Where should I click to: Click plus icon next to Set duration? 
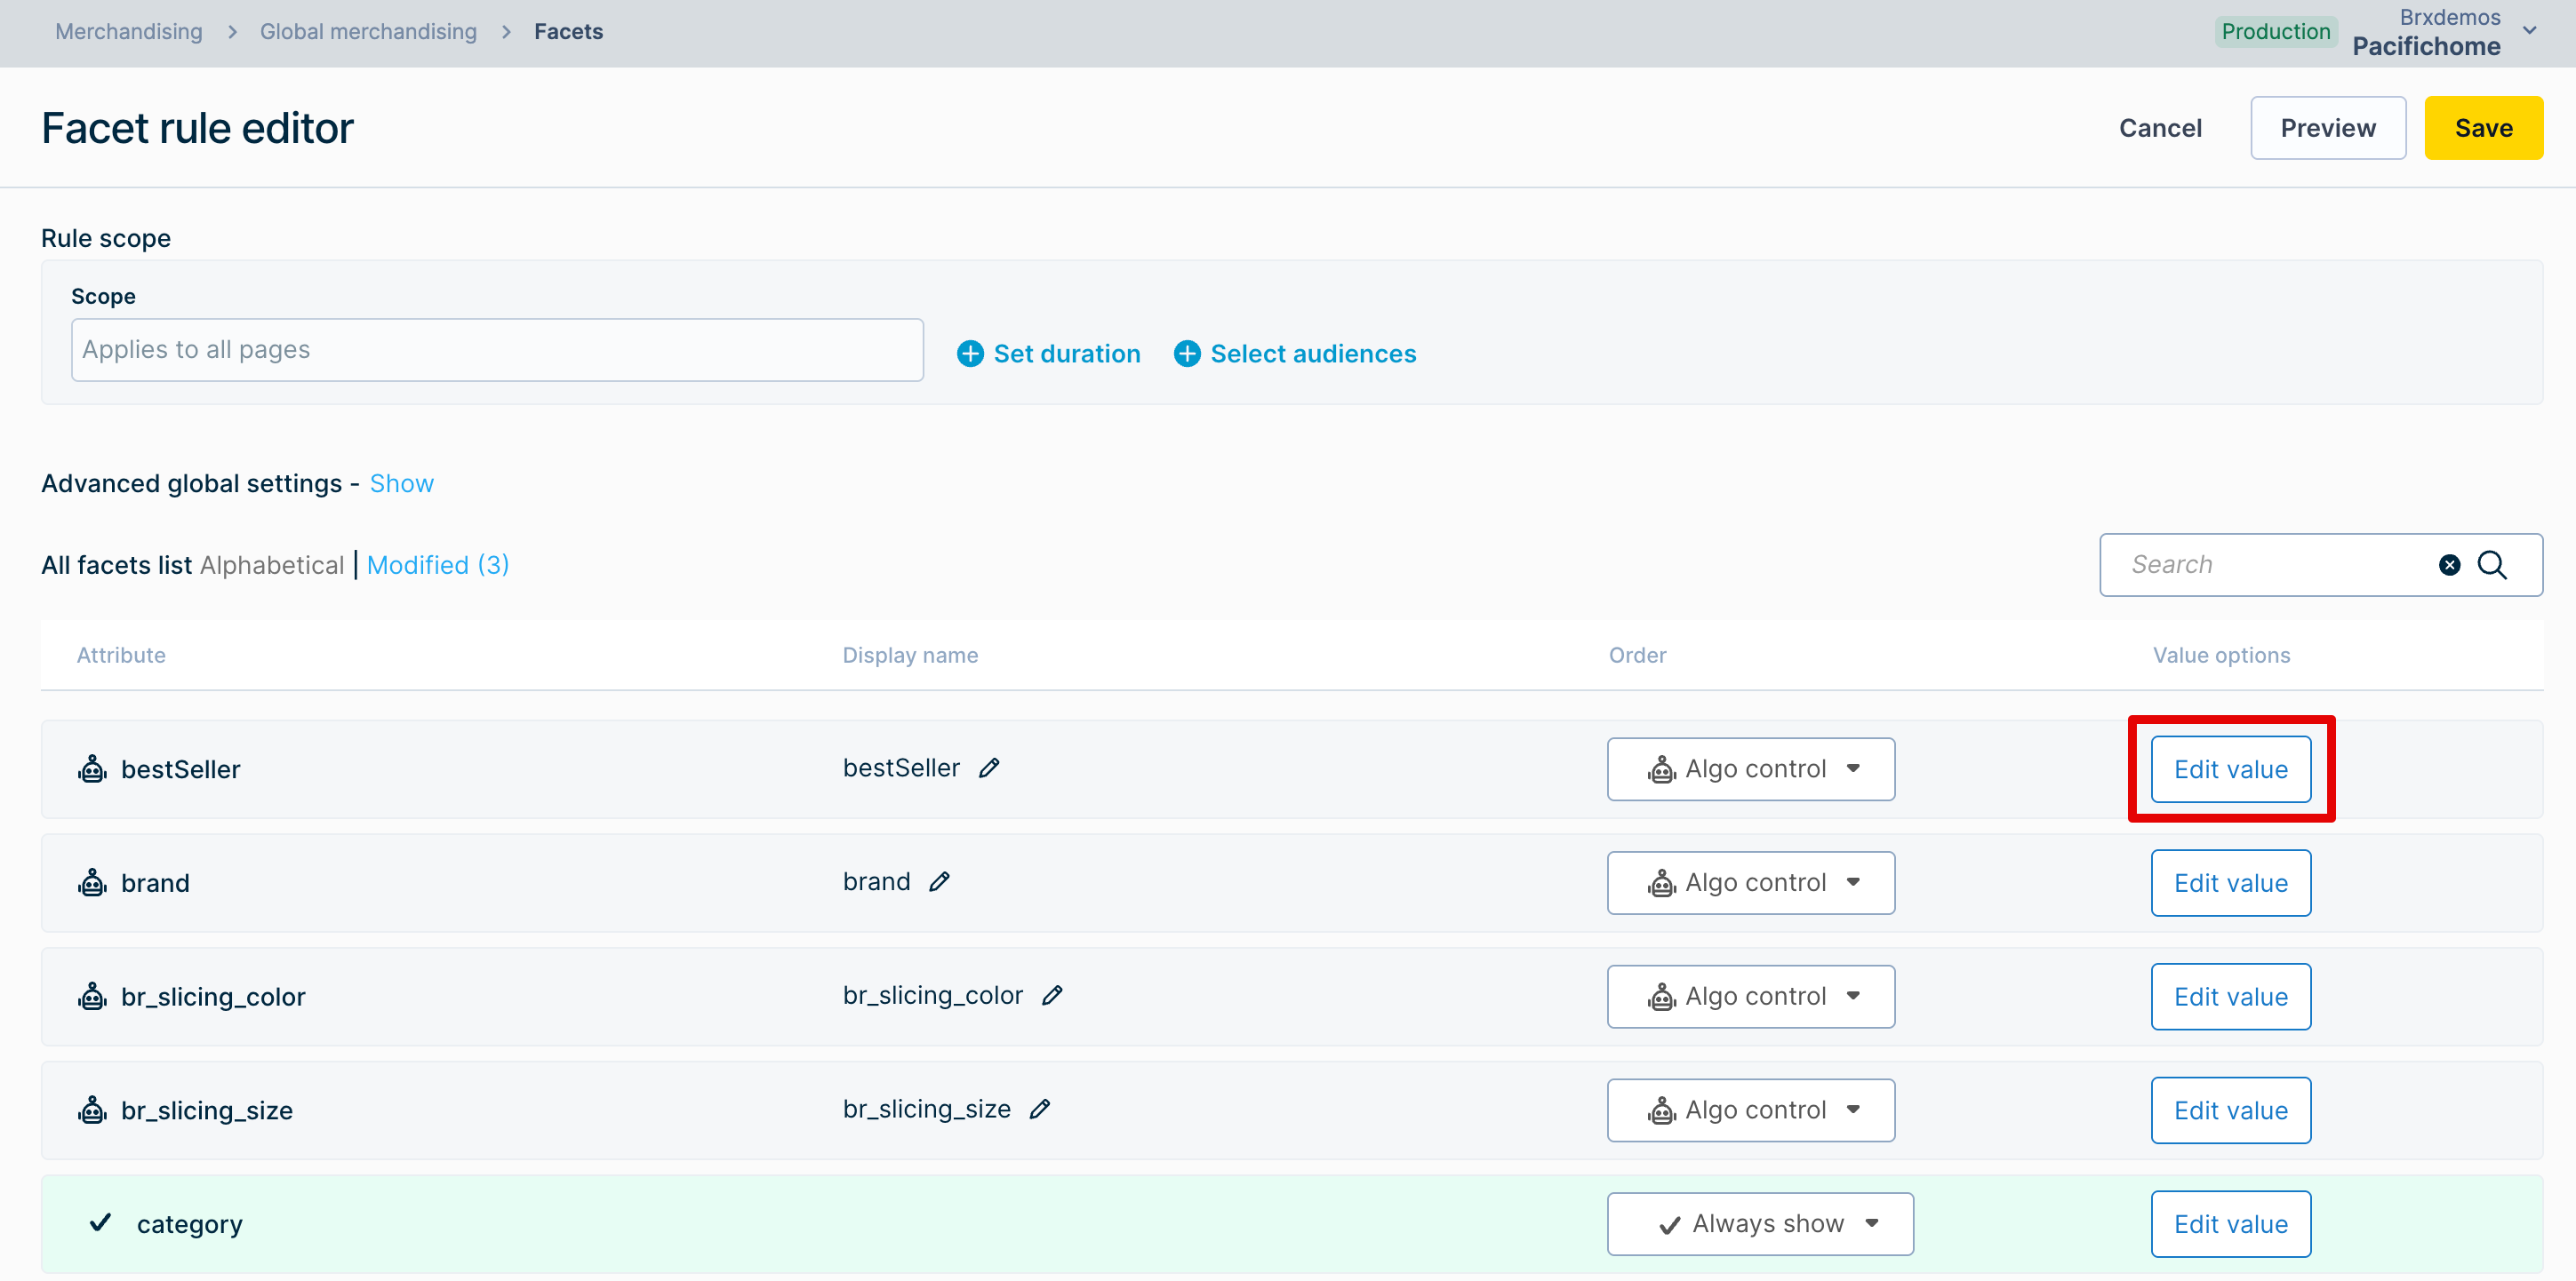(970, 354)
